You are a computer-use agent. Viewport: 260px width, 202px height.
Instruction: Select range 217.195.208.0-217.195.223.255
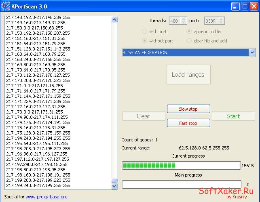[38, 149]
